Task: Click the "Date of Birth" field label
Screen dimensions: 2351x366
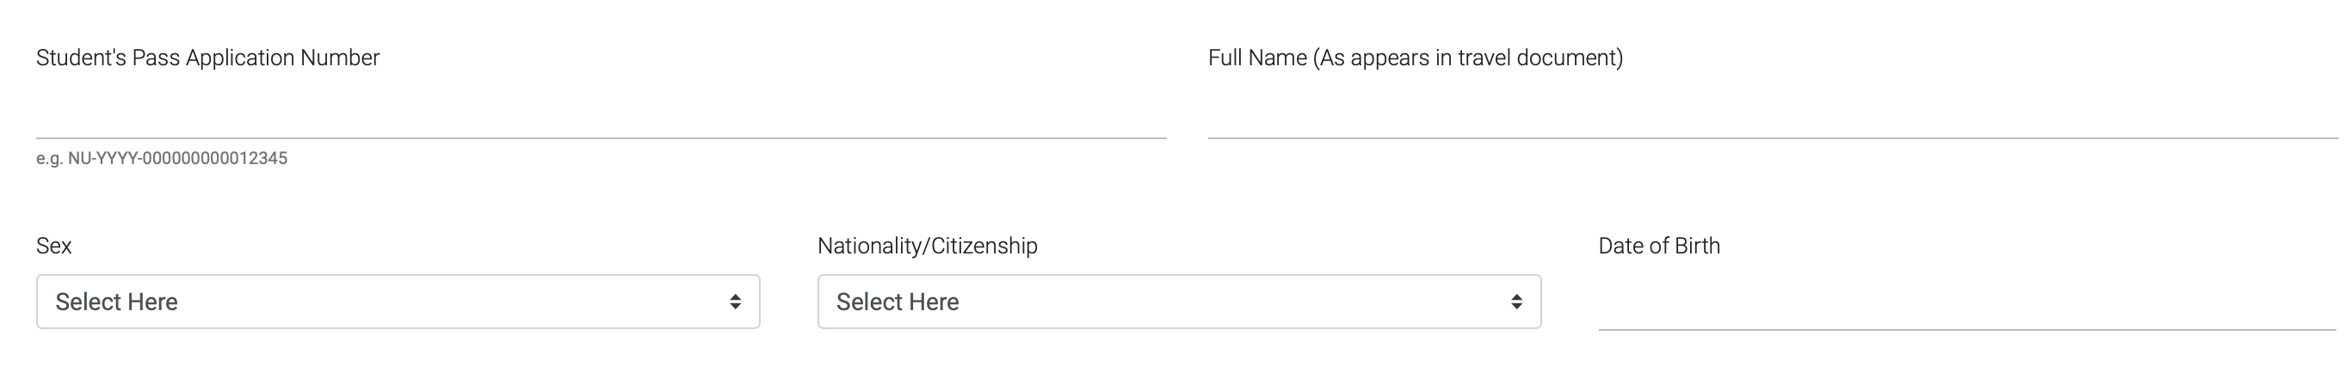Action: coord(1658,246)
